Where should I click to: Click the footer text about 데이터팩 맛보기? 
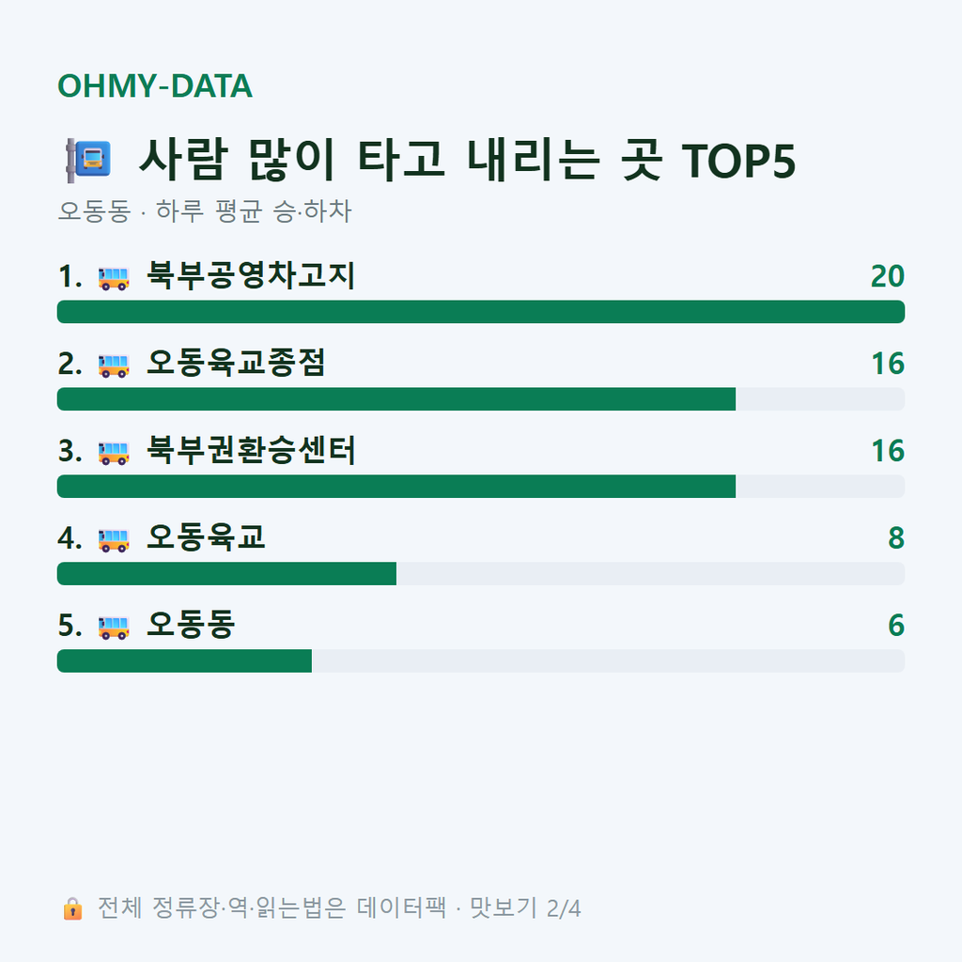339,908
